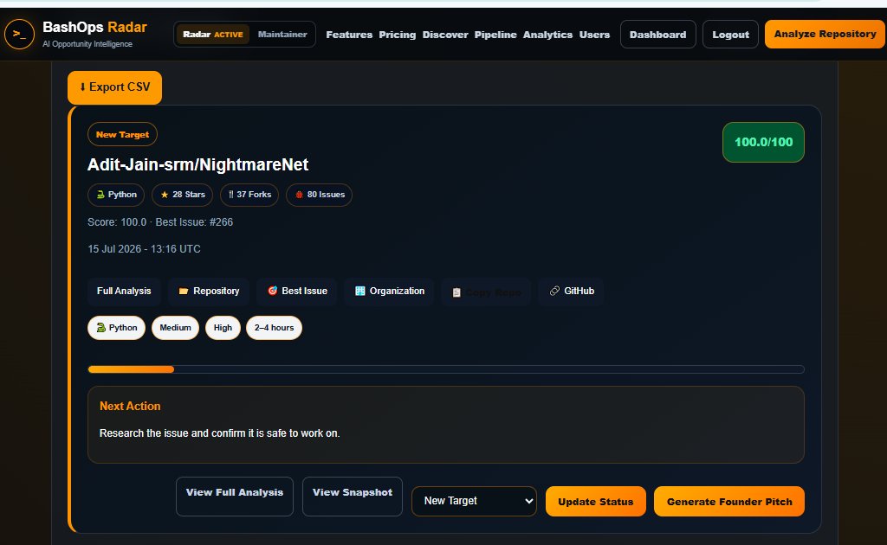Click the Dashboard button
Image resolution: width=887 pixels, height=545 pixels.
pos(658,35)
